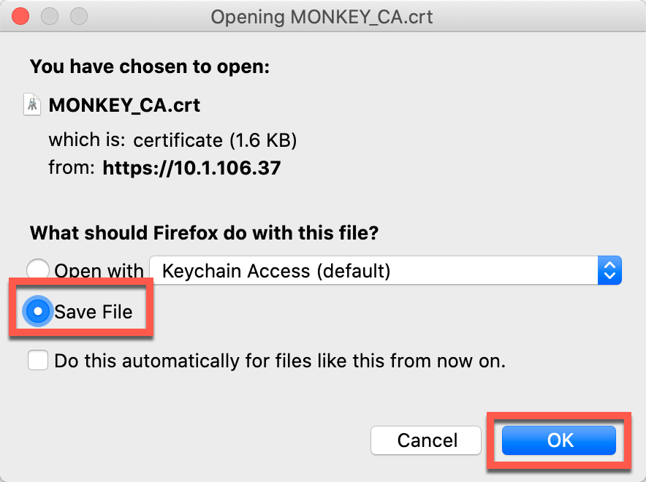Enable "Do this automatically" checkbox
The image size is (646, 482).
click(x=38, y=361)
